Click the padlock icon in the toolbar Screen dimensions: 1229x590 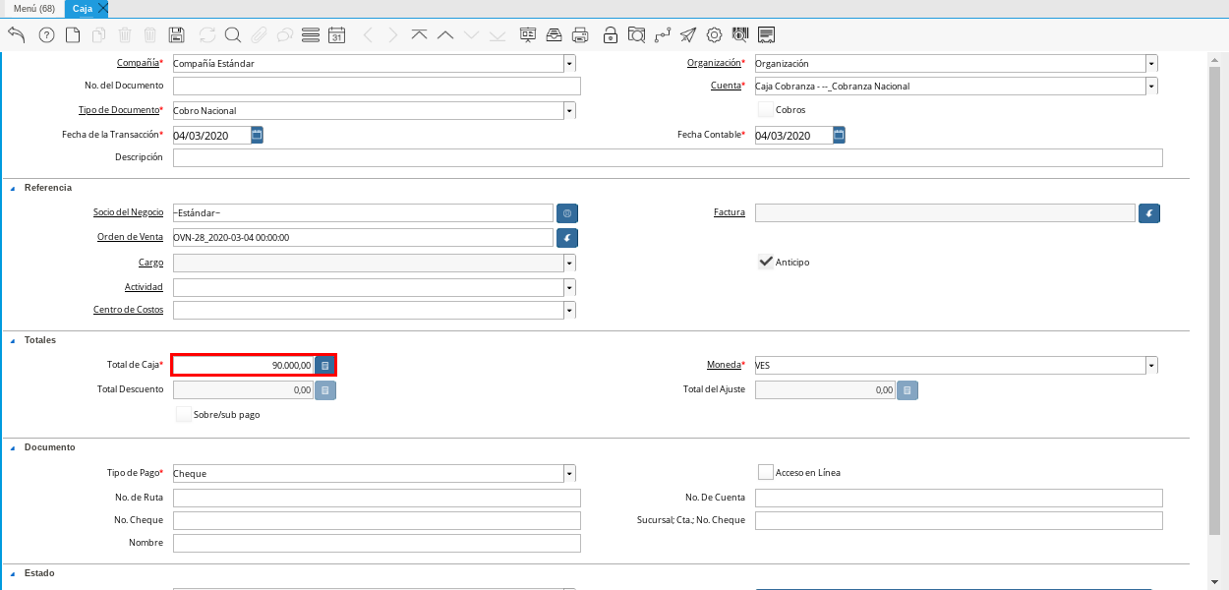tap(611, 35)
